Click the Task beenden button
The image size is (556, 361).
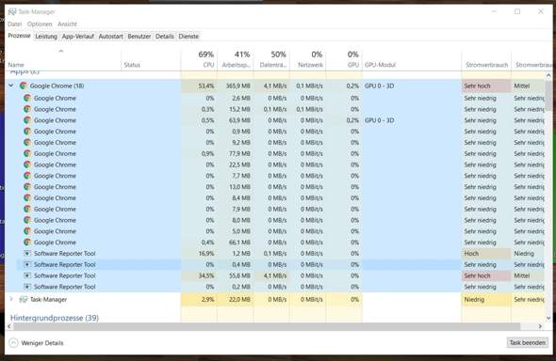pyautogui.click(x=528, y=342)
